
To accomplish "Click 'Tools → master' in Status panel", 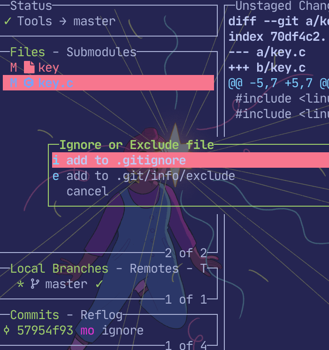I will click(x=67, y=21).
